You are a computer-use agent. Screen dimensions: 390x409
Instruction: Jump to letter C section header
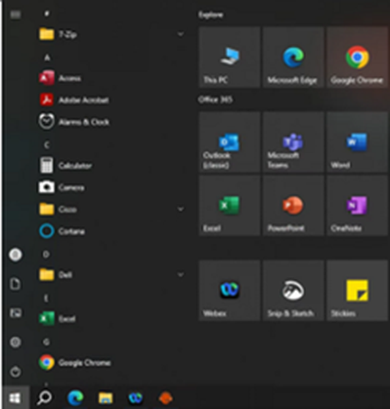tap(47, 145)
